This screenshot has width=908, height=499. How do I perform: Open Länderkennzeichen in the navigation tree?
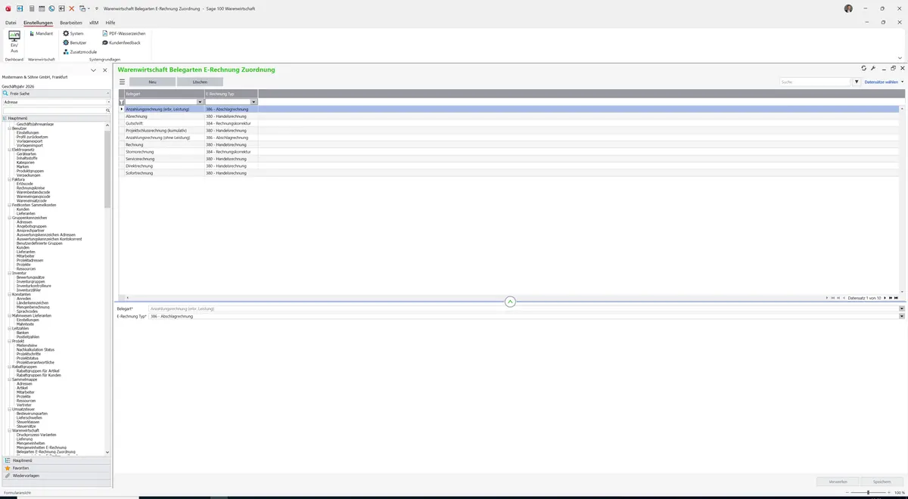point(33,302)
